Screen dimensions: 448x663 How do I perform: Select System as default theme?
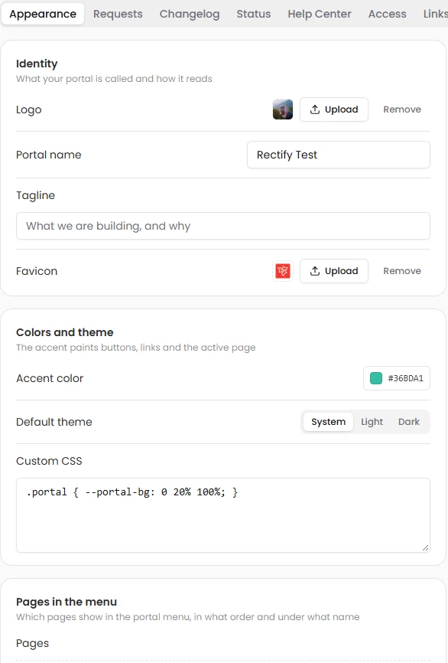[x=328, y=422]
